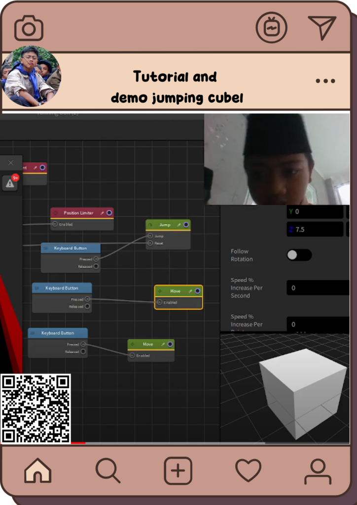Switch to the Search tab in bottom bar
Image resolution: width=357 pixels, height=505 pixels.
click(107, 470)
